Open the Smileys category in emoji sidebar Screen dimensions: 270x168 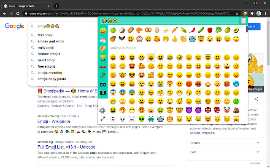103,31
